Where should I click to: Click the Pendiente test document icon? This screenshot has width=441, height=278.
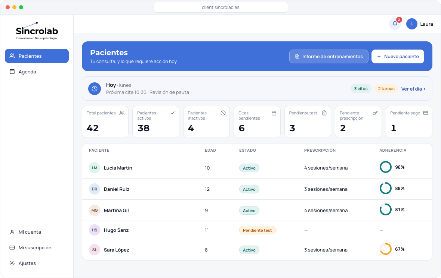pyautogui.click(x=324, y=113)
